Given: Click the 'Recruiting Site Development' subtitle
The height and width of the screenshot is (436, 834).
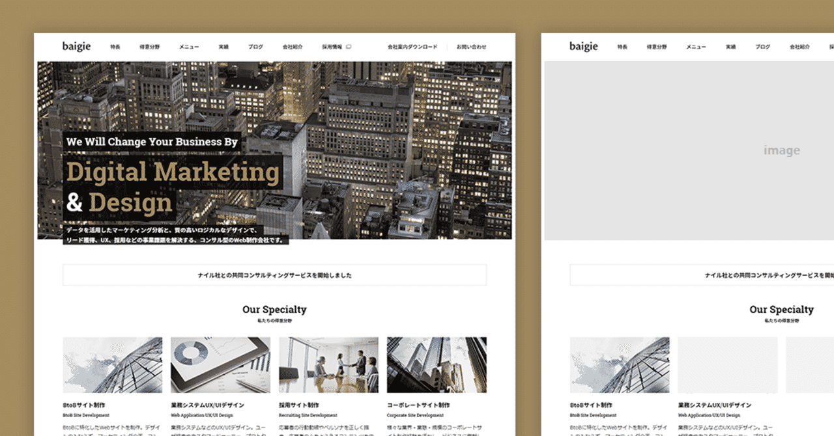Looking at the screenshot, I should click(x=308, y=415).
